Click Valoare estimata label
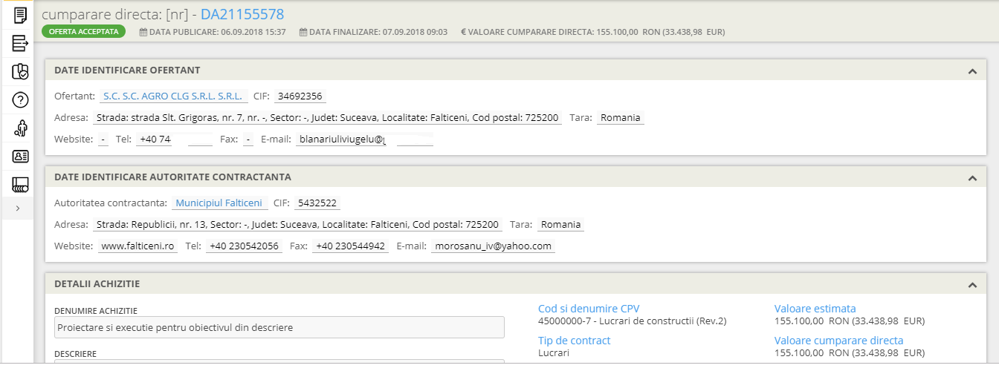999x371 pixels. coord(815,309)
